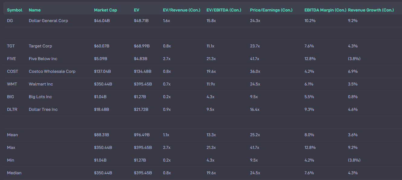Select the Walmart Inc name
The height and width of the screenshot is (180, 402).
(41, 84)
